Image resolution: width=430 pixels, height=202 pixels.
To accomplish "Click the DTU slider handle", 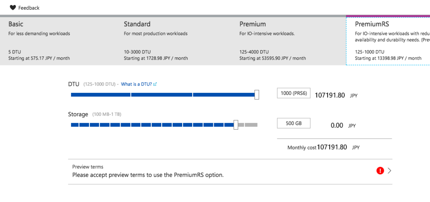I will coord(257,94).
